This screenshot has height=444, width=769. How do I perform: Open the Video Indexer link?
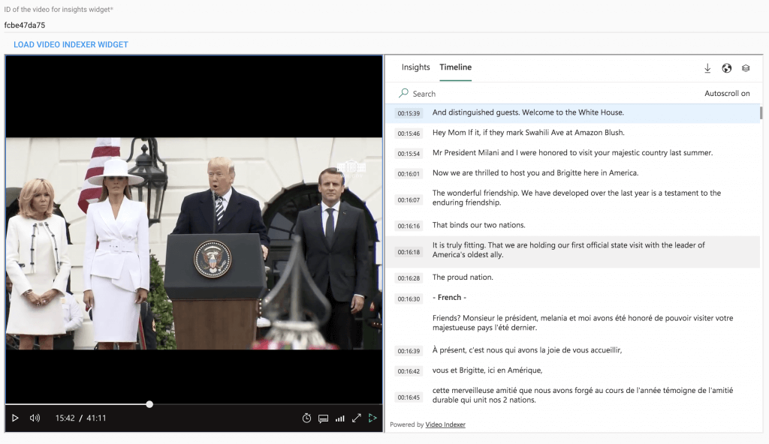[445, 424]
